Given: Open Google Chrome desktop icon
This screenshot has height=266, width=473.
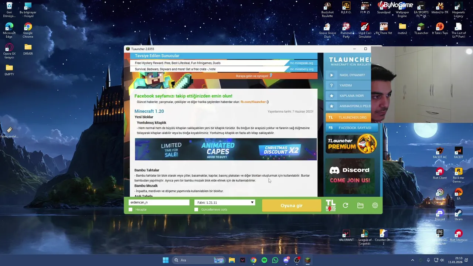Looking at the screenshot, I should pyautogui.click(x=28, y=31).
